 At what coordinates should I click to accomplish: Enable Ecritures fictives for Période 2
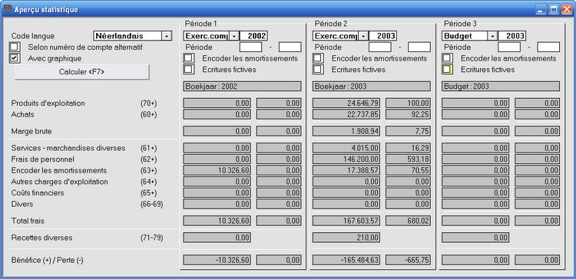[318, 69]
